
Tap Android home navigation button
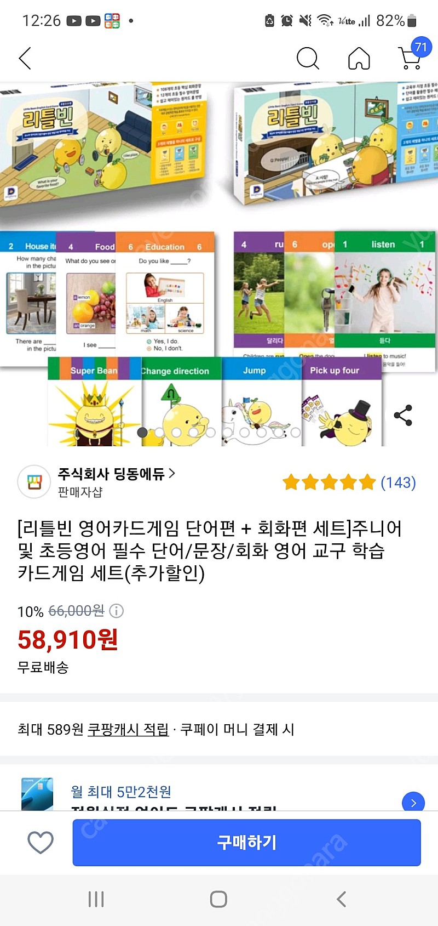218,899
